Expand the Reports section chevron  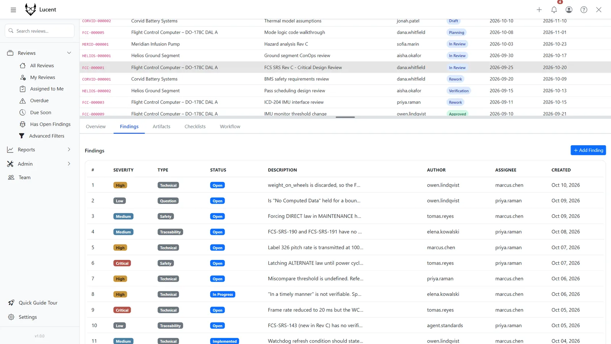pyautogui.click(x=69, y=150)
